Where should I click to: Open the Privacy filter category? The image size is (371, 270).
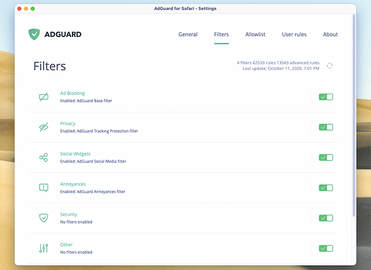click(x=68, y=124)
